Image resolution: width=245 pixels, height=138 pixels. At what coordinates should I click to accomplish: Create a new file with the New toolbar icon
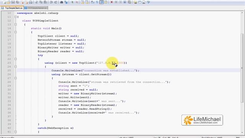tap(4, 2)
